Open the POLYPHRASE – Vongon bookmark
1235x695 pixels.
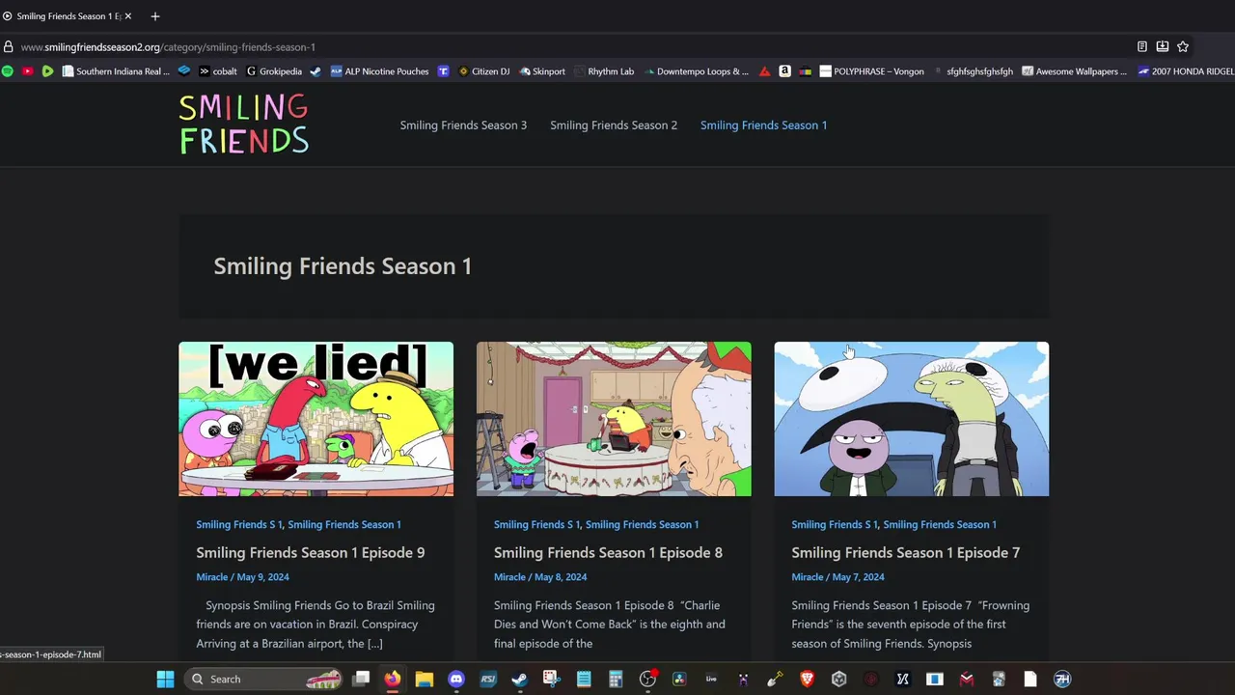point(872,71)
